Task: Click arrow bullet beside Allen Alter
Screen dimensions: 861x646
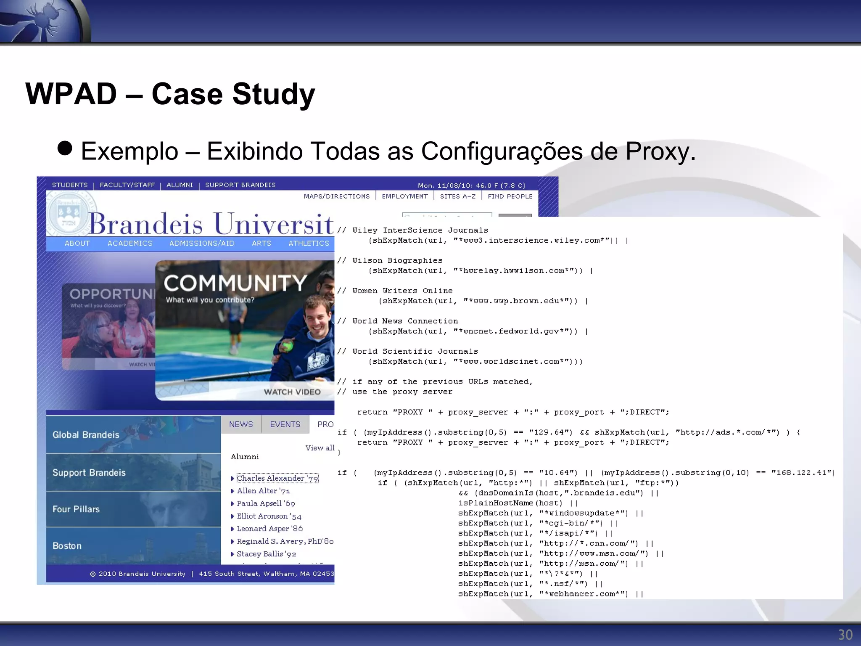Action: [232, 491]
